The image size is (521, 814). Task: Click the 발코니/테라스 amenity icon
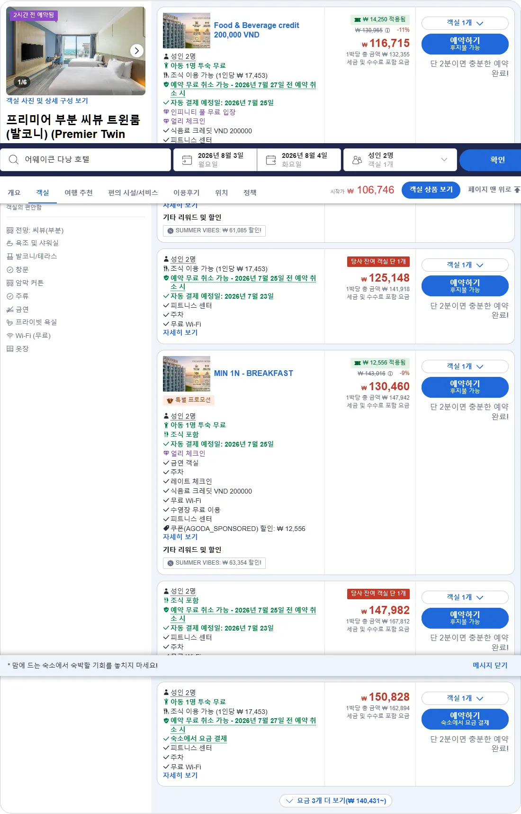[x=10, y=256]
